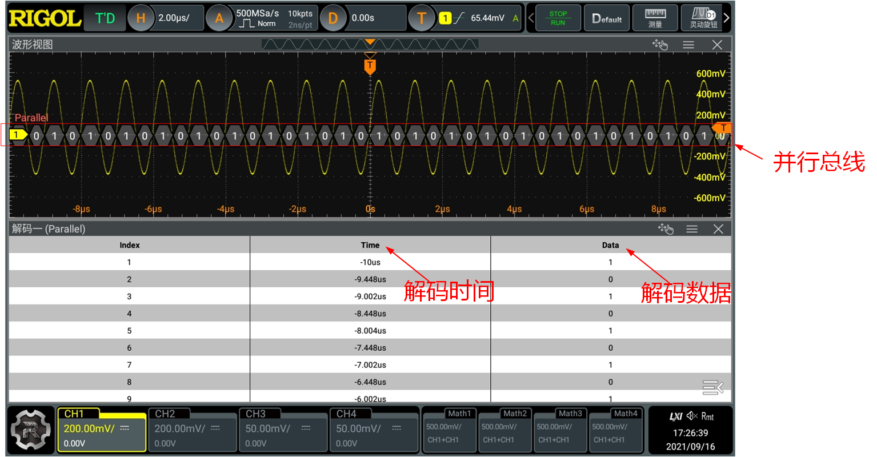This screenshot has height=457, width=877.
Task: Click the Default button
Action: (x=607, y=18)
